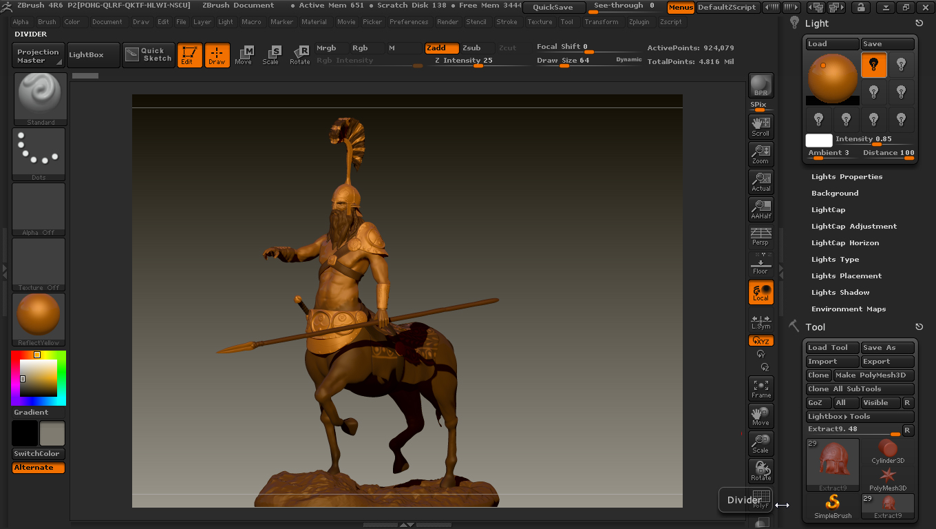Image resolution: width=936 pixels, height=529 pixels.
Task: Click the SwitchColor button
Action: (x=39, y=454)
